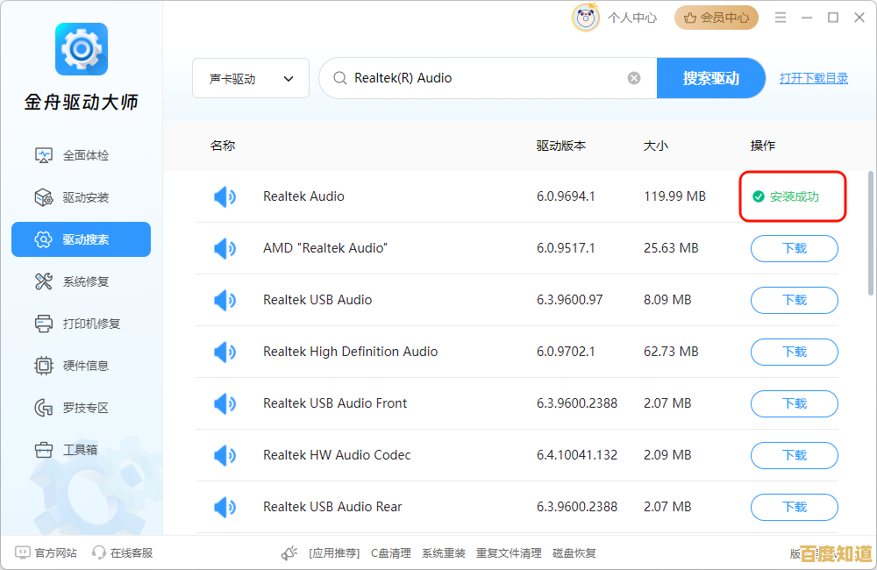Screen dimensions: 877x570
Task: Click the speaker icon beside Realtek USB Audio
Action: click(x=225, y=300)
